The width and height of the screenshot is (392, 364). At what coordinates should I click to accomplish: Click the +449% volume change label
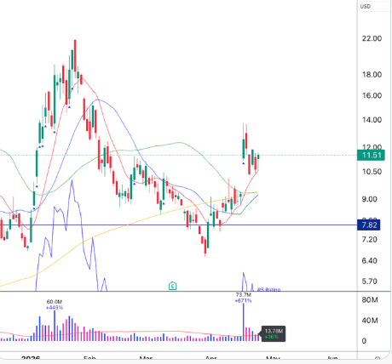tap(55, 308)
